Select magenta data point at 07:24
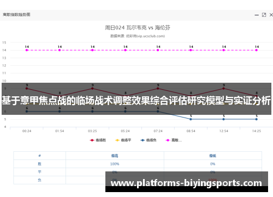Image resolution: width=273 pixels, height=197 pixels. coord(158,50)
